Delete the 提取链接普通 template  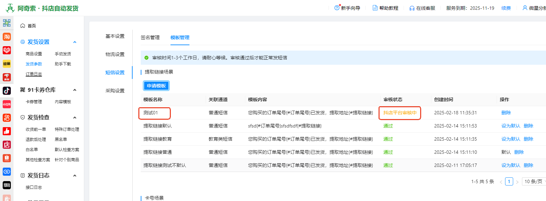coord(519,152)
